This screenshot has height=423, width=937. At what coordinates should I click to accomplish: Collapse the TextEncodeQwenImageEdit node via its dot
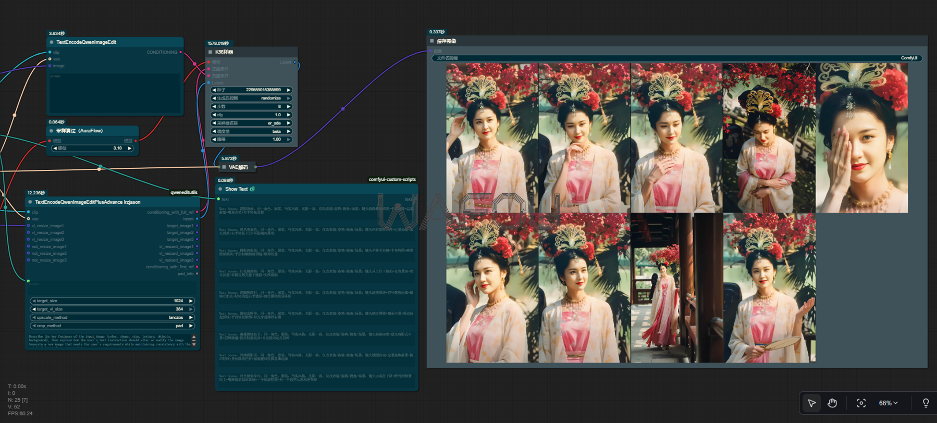[52, 42]
